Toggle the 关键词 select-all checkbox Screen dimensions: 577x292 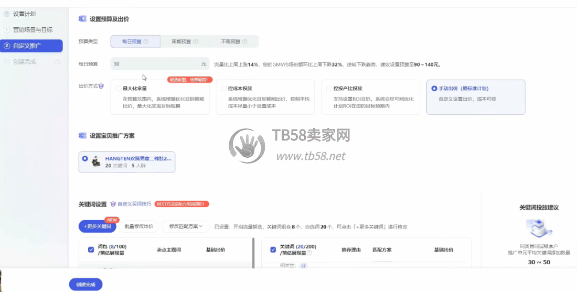[273, 250]
